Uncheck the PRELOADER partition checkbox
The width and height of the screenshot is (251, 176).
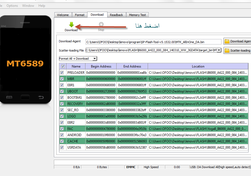click(62, 72)
